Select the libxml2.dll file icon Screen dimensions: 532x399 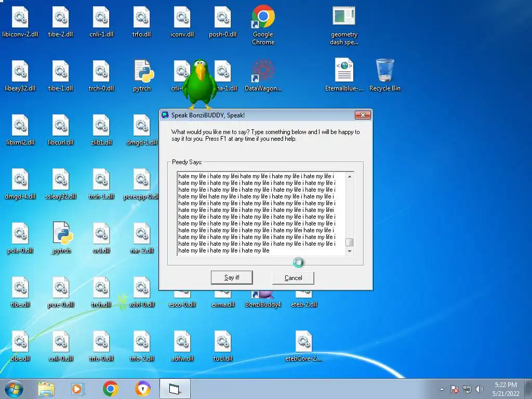pos(20,129)
